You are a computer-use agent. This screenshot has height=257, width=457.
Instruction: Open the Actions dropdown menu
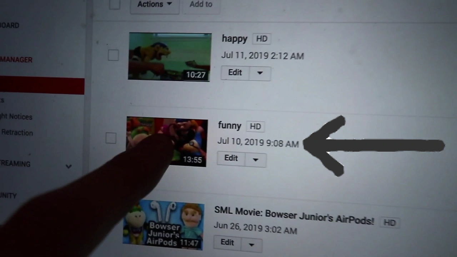click(x=155, y=5)
